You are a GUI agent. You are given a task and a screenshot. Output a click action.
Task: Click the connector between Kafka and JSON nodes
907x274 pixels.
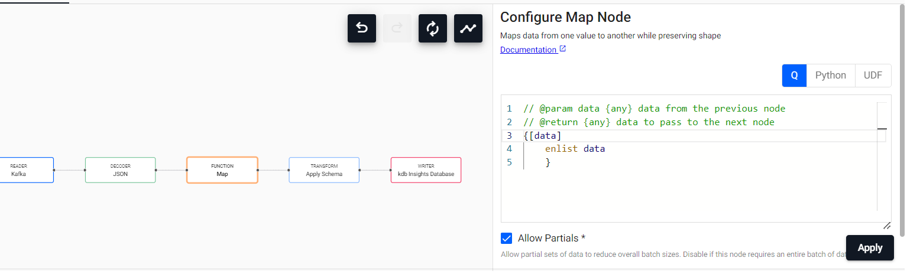70,170
